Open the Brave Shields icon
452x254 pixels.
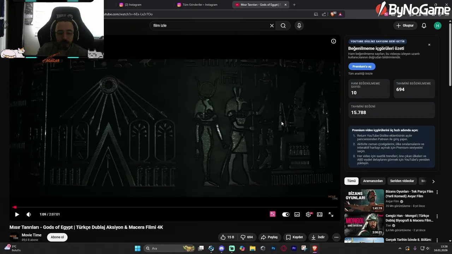coord(332,14)
